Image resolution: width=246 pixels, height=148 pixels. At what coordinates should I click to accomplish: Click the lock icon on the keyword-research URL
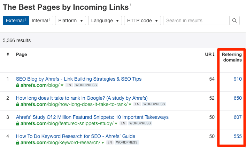click(18, 142)
